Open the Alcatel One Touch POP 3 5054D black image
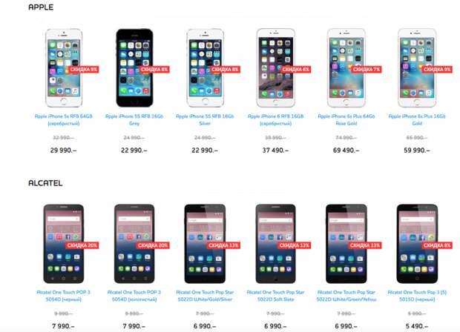The image size is (460, 332). coord(64,244)
